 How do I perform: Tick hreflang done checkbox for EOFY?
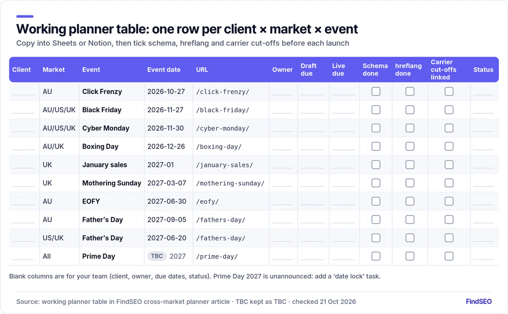pos(410,201)
